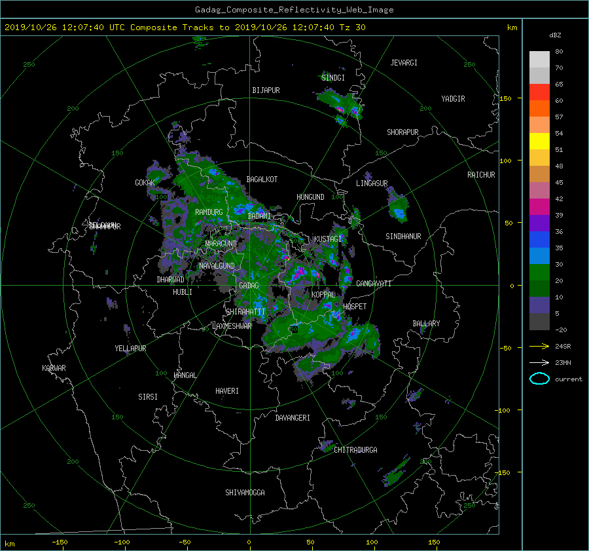Click the YADGIR city label

[x=453, y=99]
